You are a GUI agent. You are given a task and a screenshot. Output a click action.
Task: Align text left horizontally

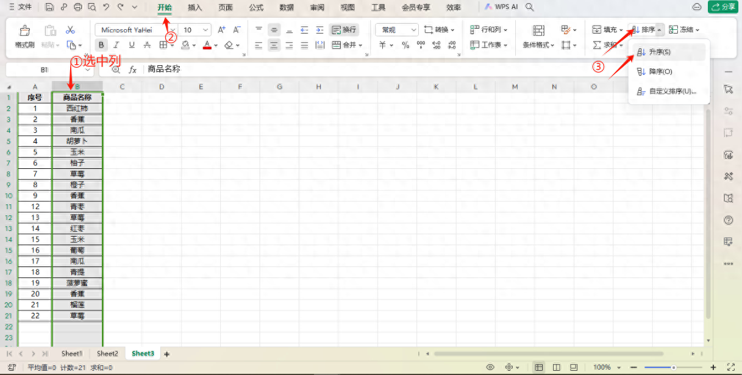(259, 45)
